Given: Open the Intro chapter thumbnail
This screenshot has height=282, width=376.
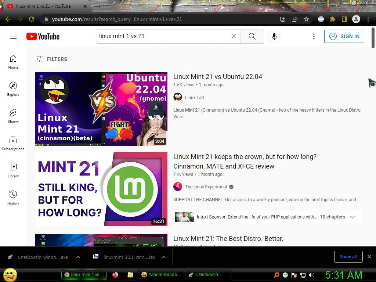Looking at the screenshot, I should pos(184,217).
